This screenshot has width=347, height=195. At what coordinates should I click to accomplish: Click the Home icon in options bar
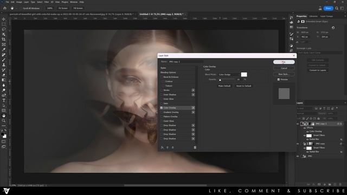(x=5, y=8)
